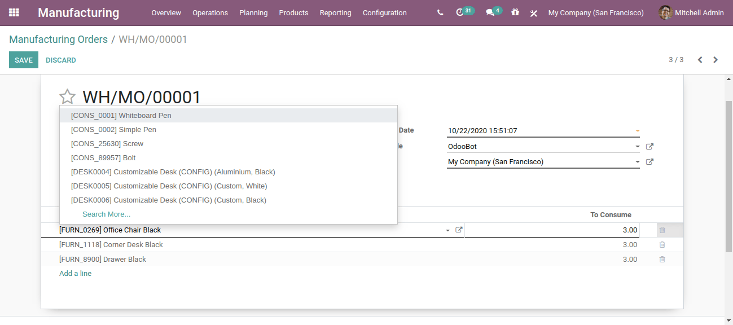Click the DISCARD button
The width and height of the screenshot is (733, 325).
(61, 60)
